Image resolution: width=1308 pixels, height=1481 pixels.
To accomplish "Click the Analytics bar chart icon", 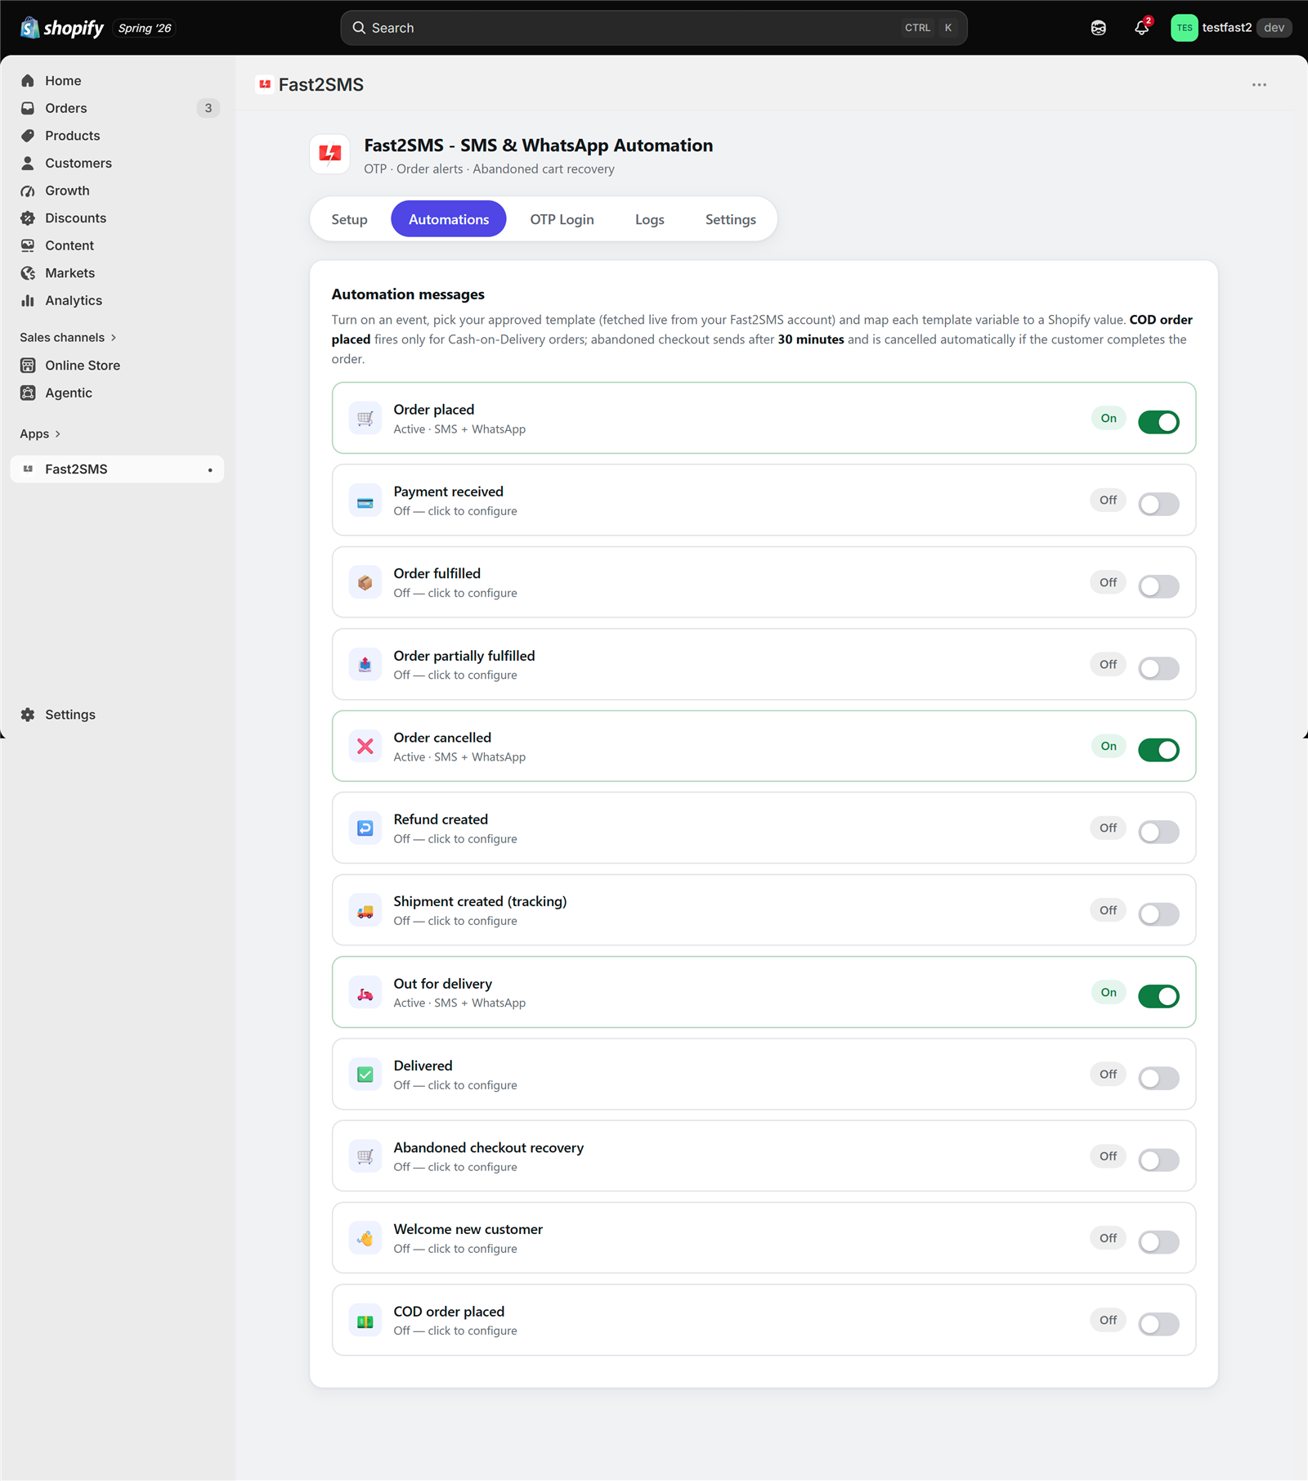I will [x=28, y=301].
